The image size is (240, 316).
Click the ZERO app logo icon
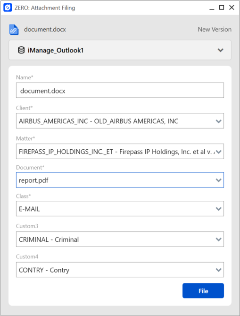click(x=8, y=8)
